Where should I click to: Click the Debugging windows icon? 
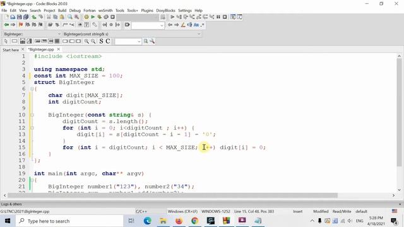tap(233, 17)
